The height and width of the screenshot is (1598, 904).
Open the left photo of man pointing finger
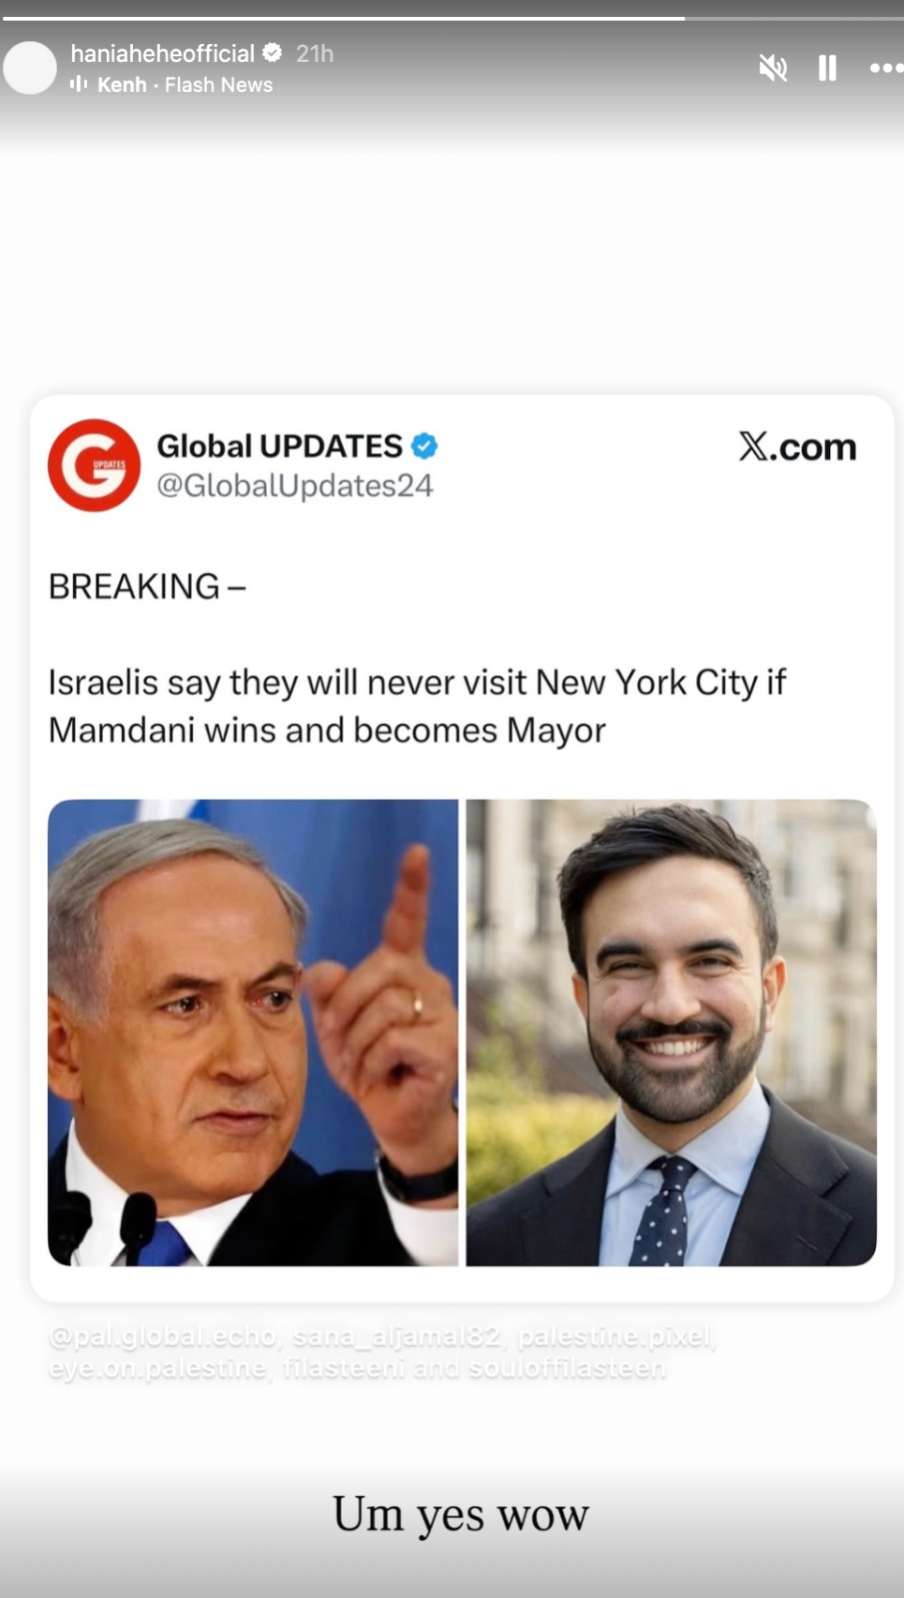click(x=253, y=1033)
